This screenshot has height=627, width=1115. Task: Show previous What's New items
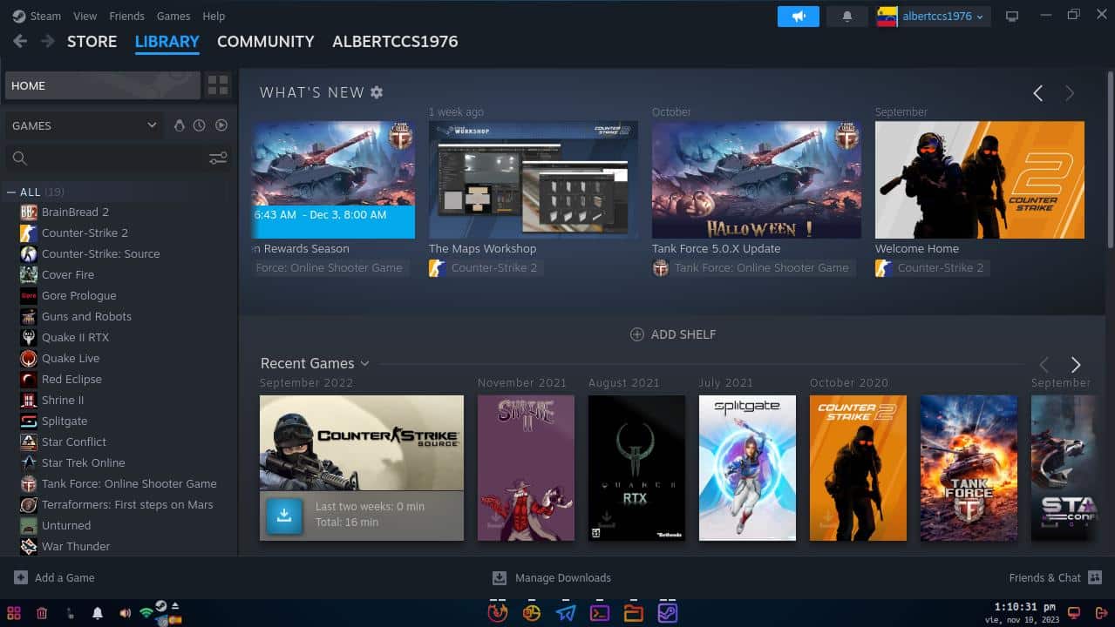[1037, 93]
